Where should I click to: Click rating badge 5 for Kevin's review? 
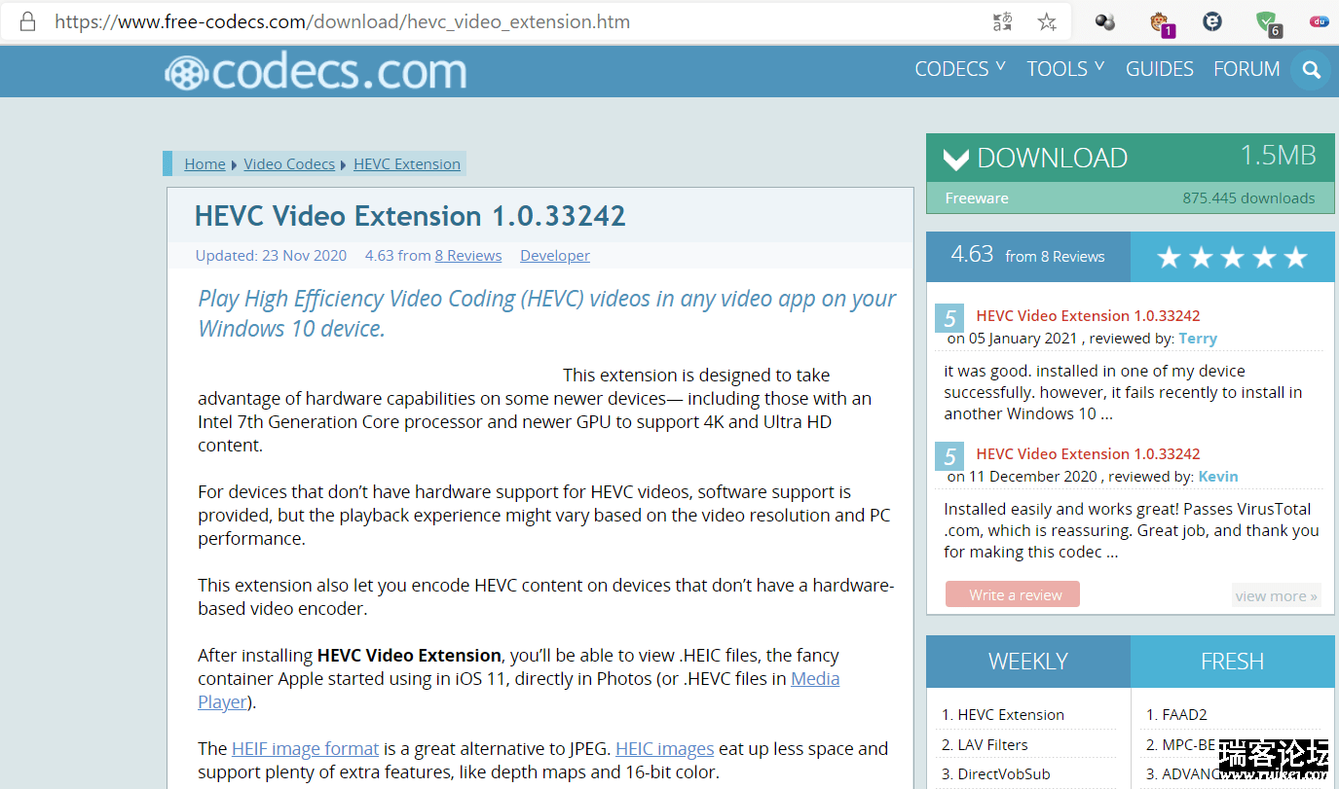pyautogui.click(x=949, y=456)
